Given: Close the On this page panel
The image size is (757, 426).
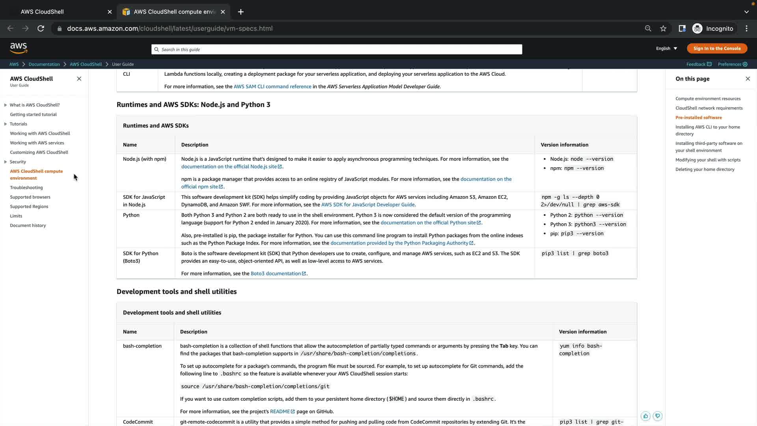Looking at the screenshot, I should (x=748, y=78).
